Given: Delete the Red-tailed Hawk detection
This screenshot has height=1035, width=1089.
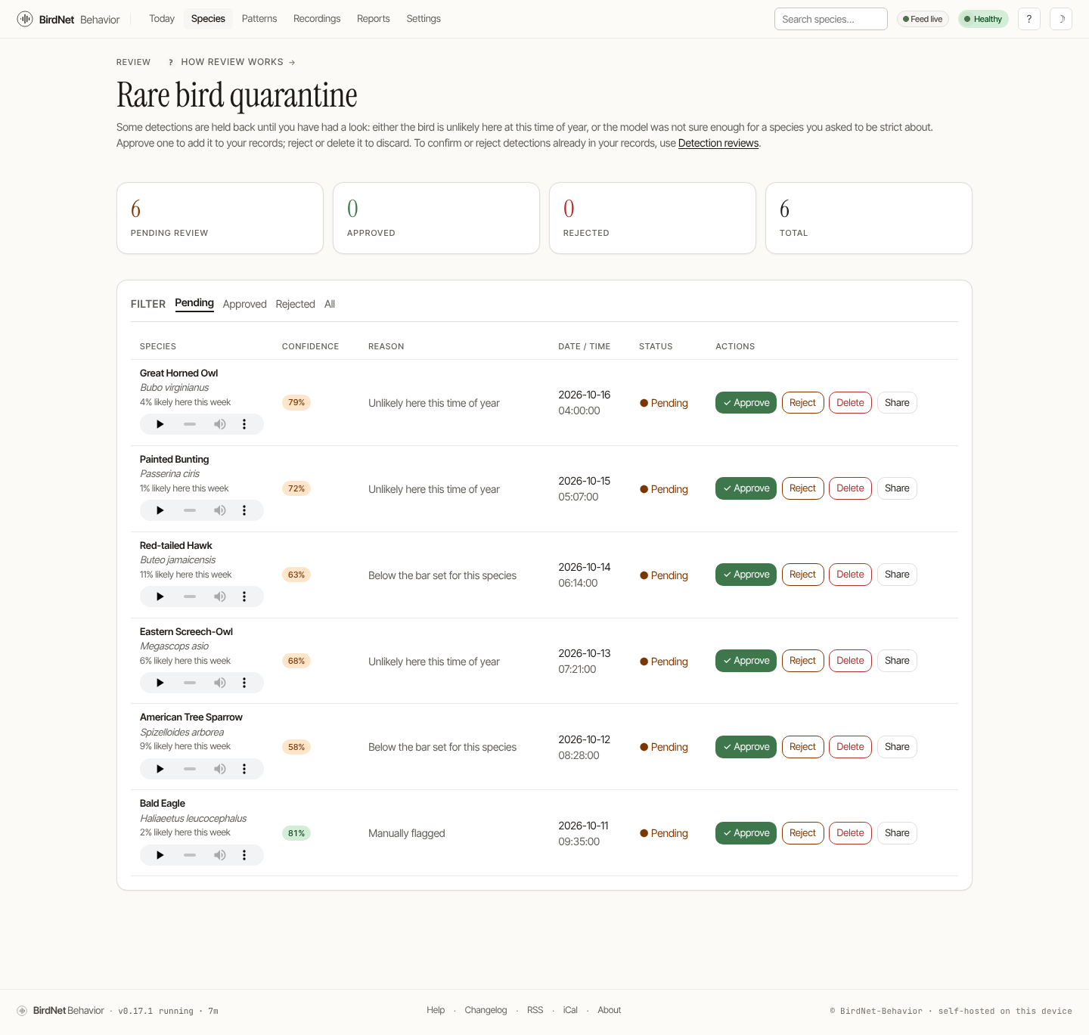Looking at the screenshot, I should pyautogui.click(x=850, y=575).
